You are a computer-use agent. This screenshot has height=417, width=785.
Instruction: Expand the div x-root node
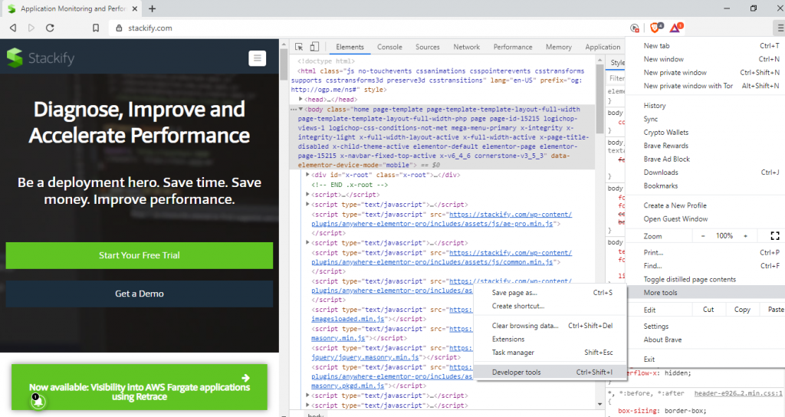click(x=307, y=175)
